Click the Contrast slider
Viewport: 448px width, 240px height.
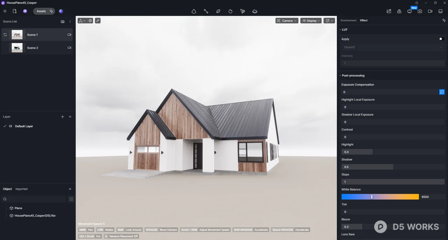(393, 137)
